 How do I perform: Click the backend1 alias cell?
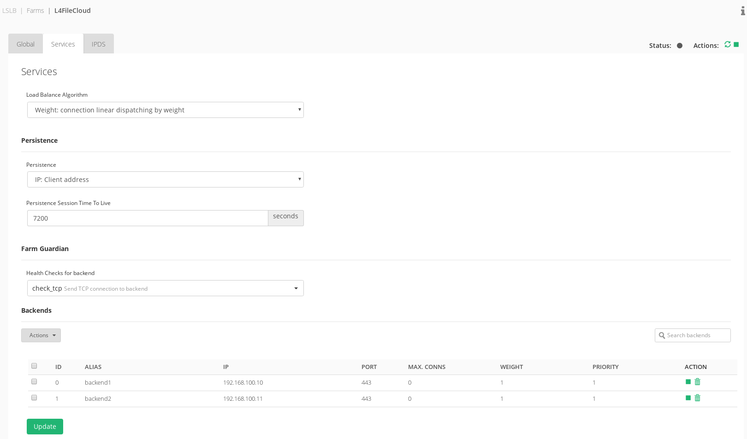click(x=98, y=383)
